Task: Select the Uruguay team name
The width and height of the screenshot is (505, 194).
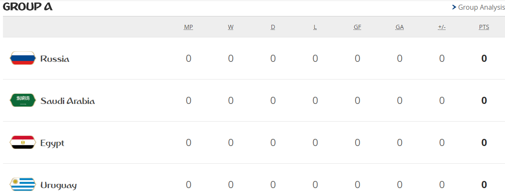Action: [59, 185]
